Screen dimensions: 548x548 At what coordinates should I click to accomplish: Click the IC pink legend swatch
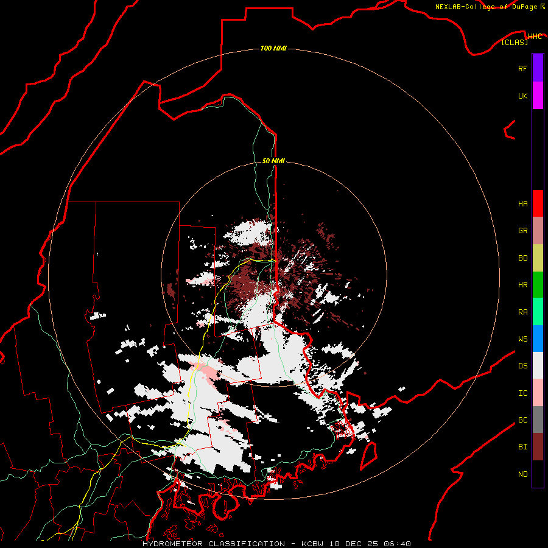[538, 393]
